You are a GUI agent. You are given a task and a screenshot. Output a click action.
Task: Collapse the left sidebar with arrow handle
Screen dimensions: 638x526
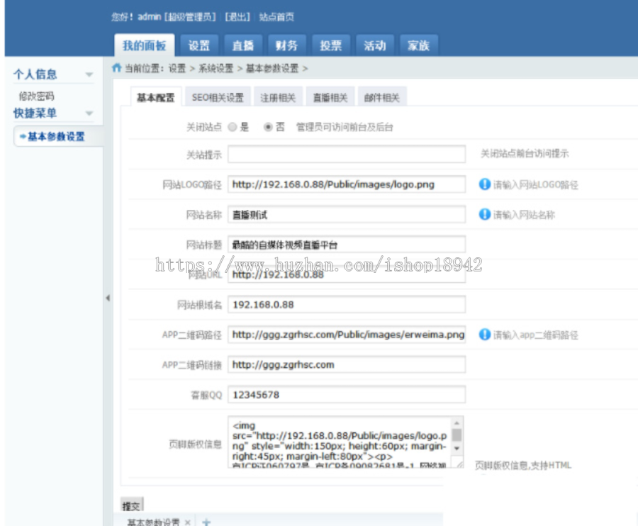tap(108, 298)
